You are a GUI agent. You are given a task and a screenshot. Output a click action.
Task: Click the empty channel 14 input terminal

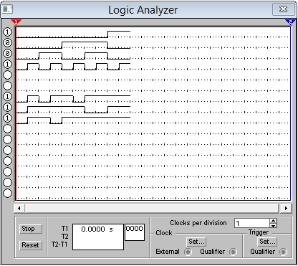tap(7, 171)
